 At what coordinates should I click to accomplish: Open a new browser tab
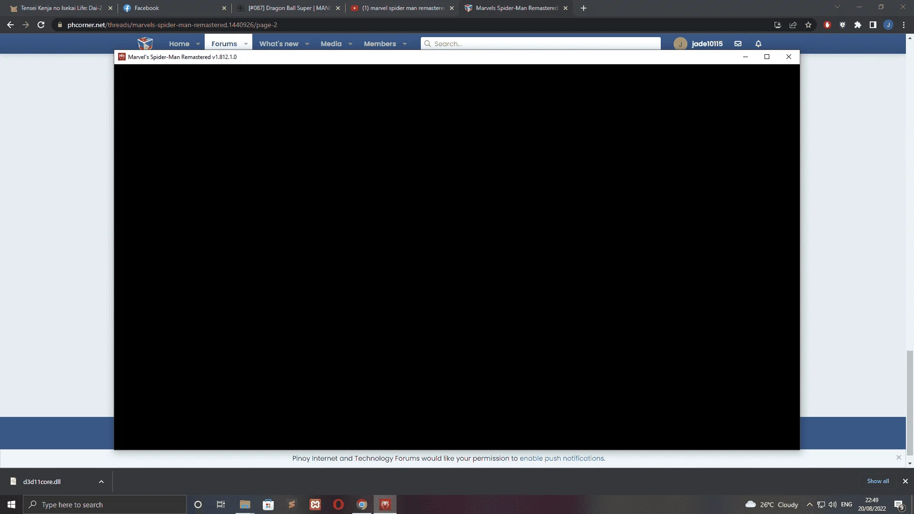584,8
